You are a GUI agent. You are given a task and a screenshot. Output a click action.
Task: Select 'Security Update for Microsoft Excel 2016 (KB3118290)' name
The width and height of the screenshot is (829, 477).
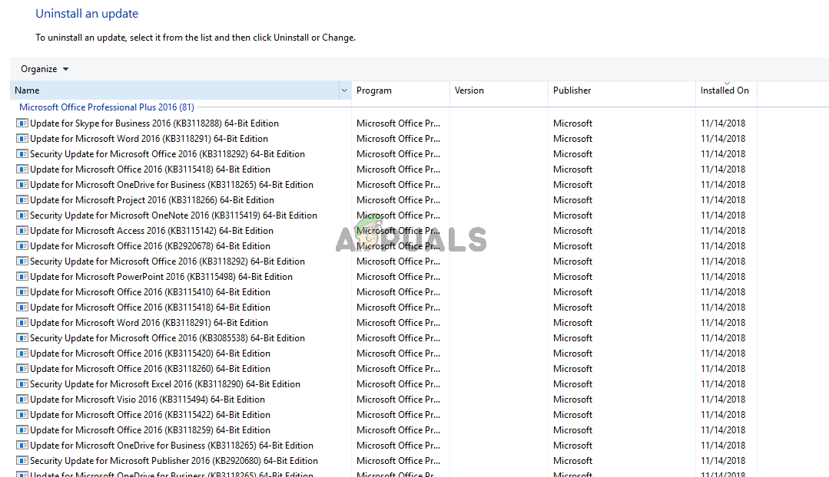coord(165,383)
